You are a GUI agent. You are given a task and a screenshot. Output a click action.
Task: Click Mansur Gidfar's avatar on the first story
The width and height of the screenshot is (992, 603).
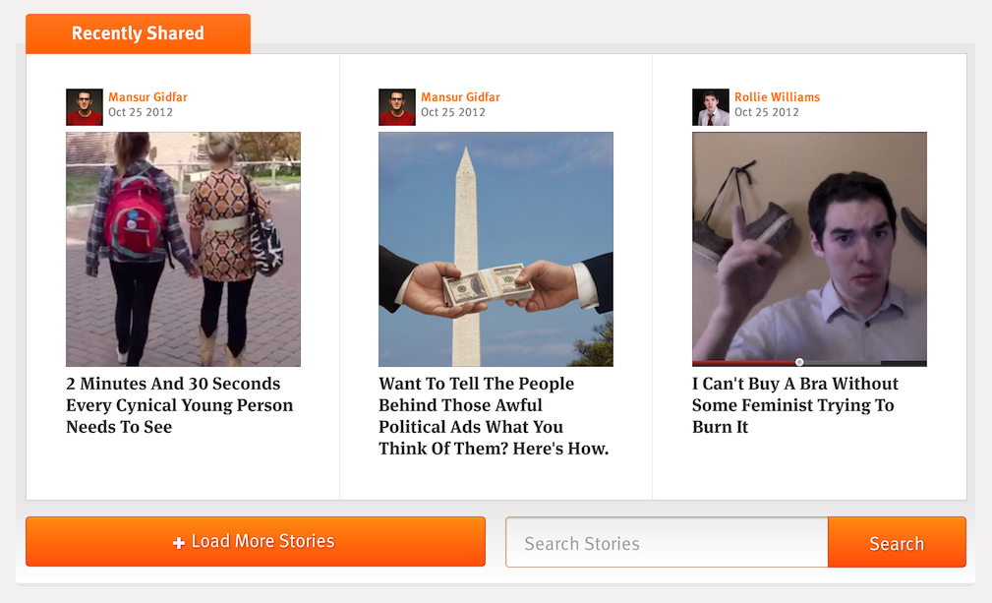(x=85, y=106)
